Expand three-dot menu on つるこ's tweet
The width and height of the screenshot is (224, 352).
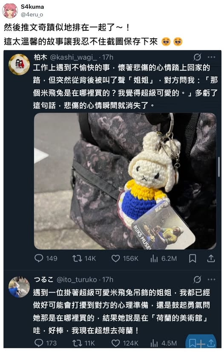(212, 280)
